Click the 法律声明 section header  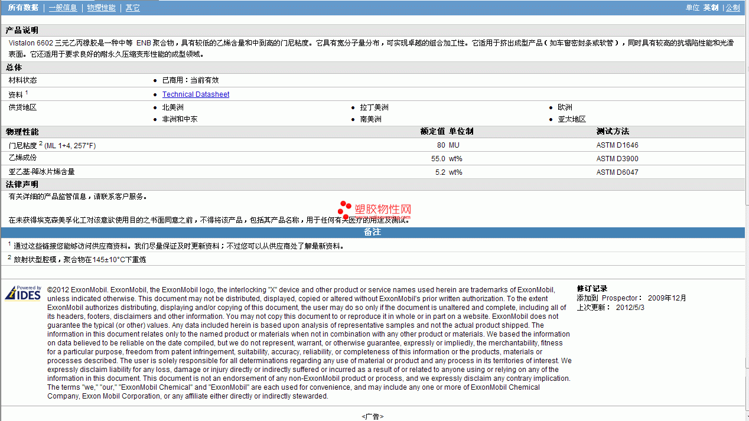(22, 185)
